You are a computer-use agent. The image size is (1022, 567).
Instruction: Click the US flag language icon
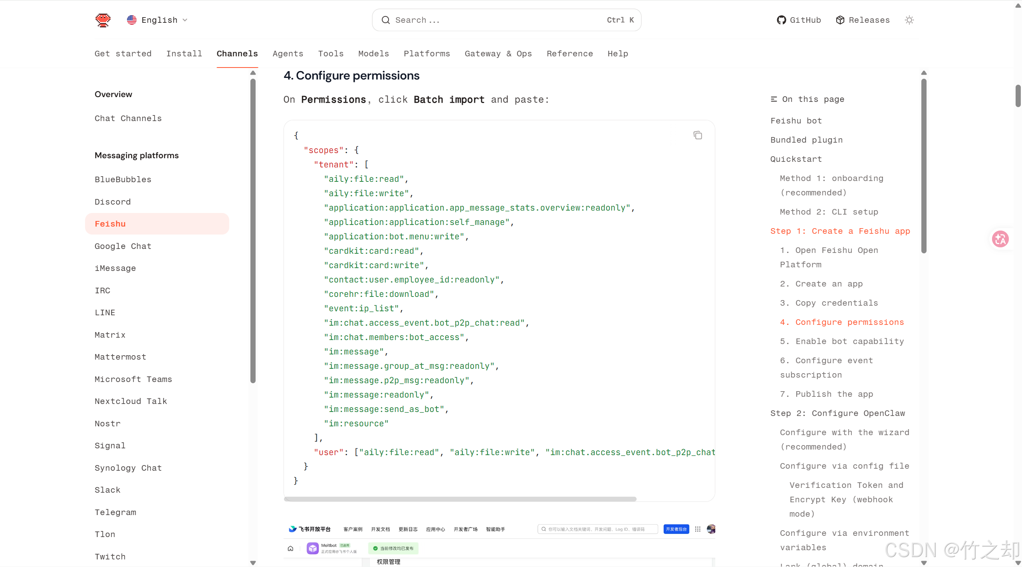click(x=131, y=20)
